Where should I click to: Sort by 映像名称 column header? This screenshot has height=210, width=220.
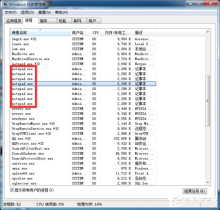tap(40, 33)
